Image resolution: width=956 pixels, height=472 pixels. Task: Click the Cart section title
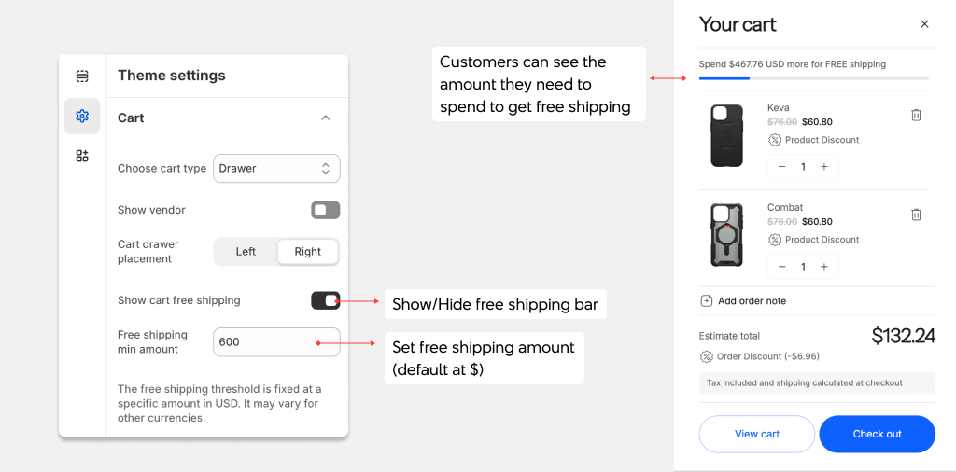[131, 118]
